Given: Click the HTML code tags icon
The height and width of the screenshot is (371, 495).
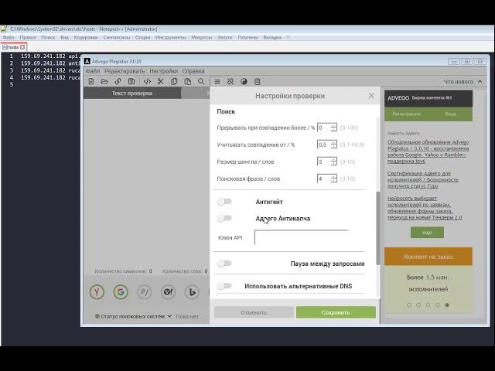Looking at the screenshot, I should pos(147,81).
